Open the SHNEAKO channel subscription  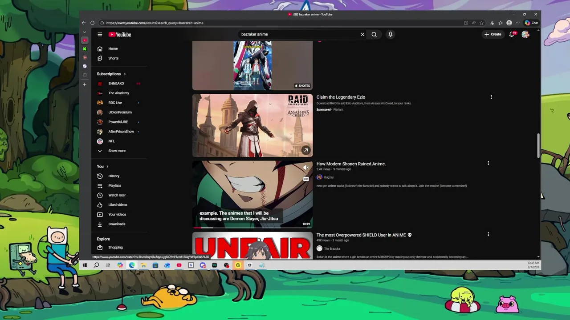[119, 84]
